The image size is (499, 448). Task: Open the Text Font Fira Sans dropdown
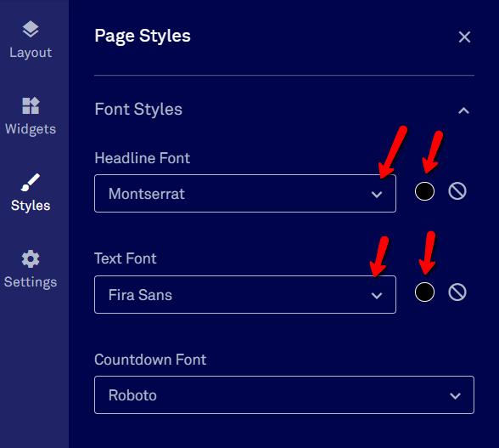click(x=245, y=295)
